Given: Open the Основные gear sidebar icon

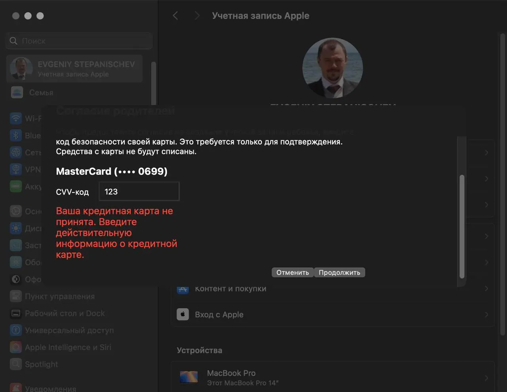Looking at the screenshot, I should point(16,211).
